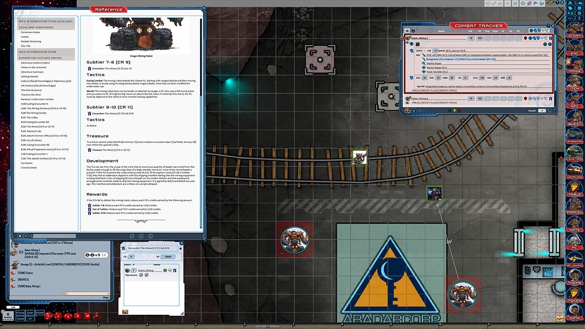585x329 pixels.
Task: Roll the red d20 die
Action: tap(49, 316)
